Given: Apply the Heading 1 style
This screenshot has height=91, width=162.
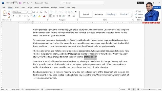Looking at the screenshot, I should (x=111, y=14).
